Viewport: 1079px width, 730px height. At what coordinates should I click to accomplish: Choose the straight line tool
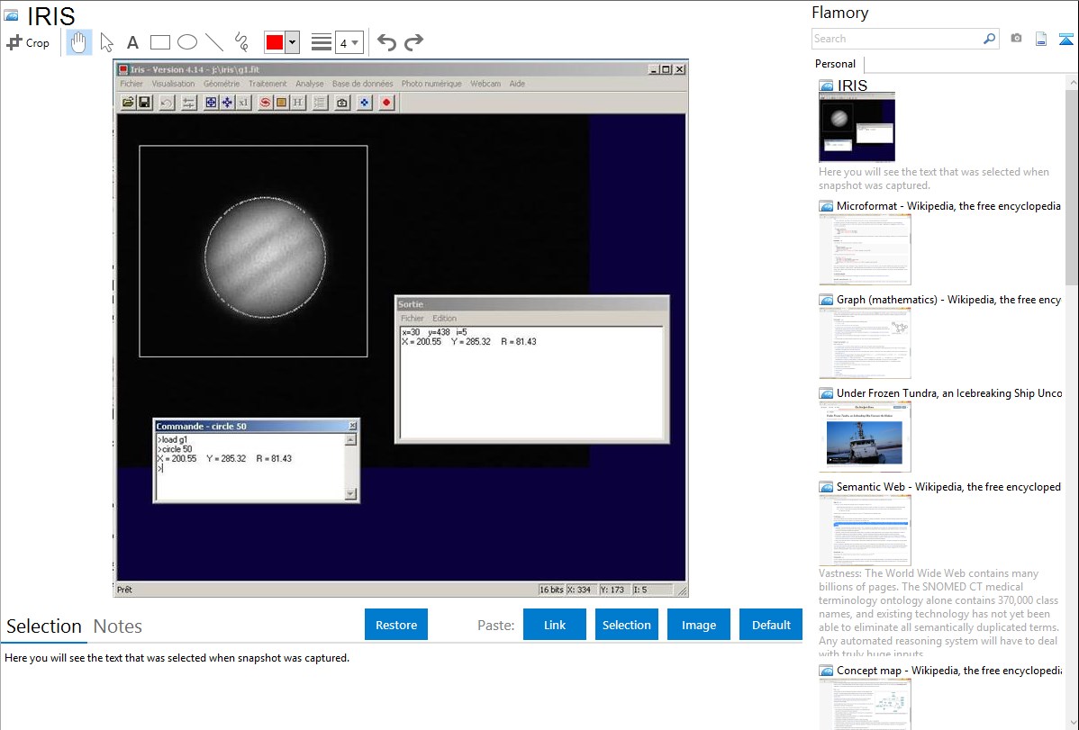pyautogui.click(x=213, y=42)
